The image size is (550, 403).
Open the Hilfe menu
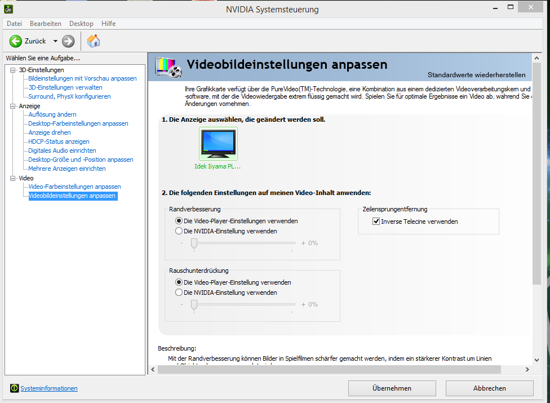pos(108,24)
